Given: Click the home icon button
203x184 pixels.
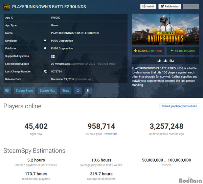Looking at the screenshot, I should pos(78,90).
